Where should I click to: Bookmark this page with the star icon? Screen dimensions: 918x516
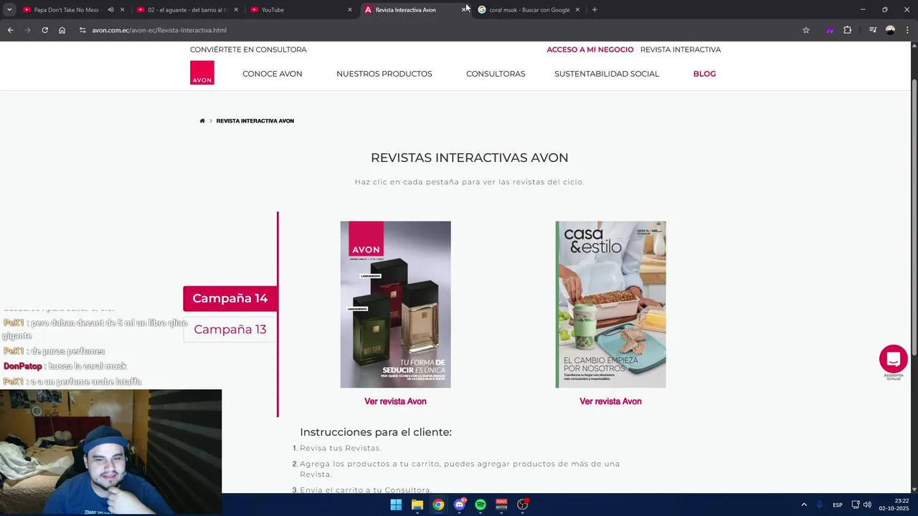806,30
